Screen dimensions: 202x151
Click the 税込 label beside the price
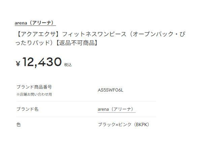pos(68,64)
